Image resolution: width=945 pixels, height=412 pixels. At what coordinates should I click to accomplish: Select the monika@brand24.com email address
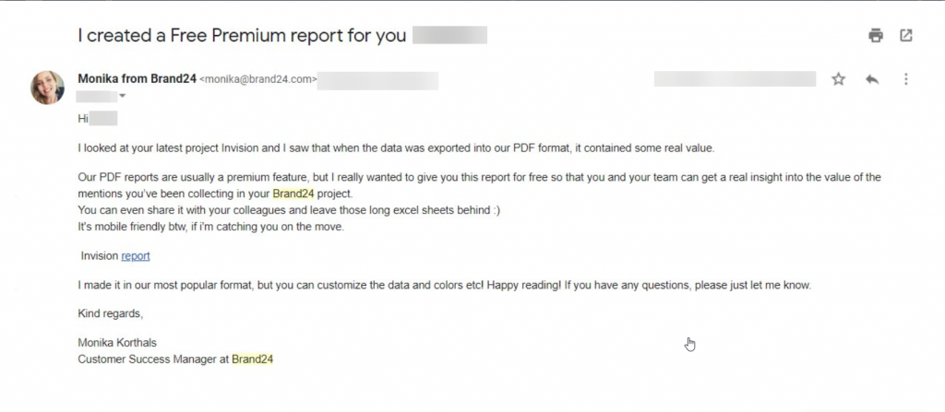258,80
